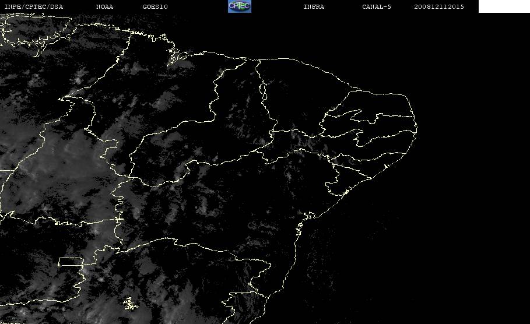Click the bright coastal marker near Aracaju
This screenshot has width=530, height=324.
(346, 192)
